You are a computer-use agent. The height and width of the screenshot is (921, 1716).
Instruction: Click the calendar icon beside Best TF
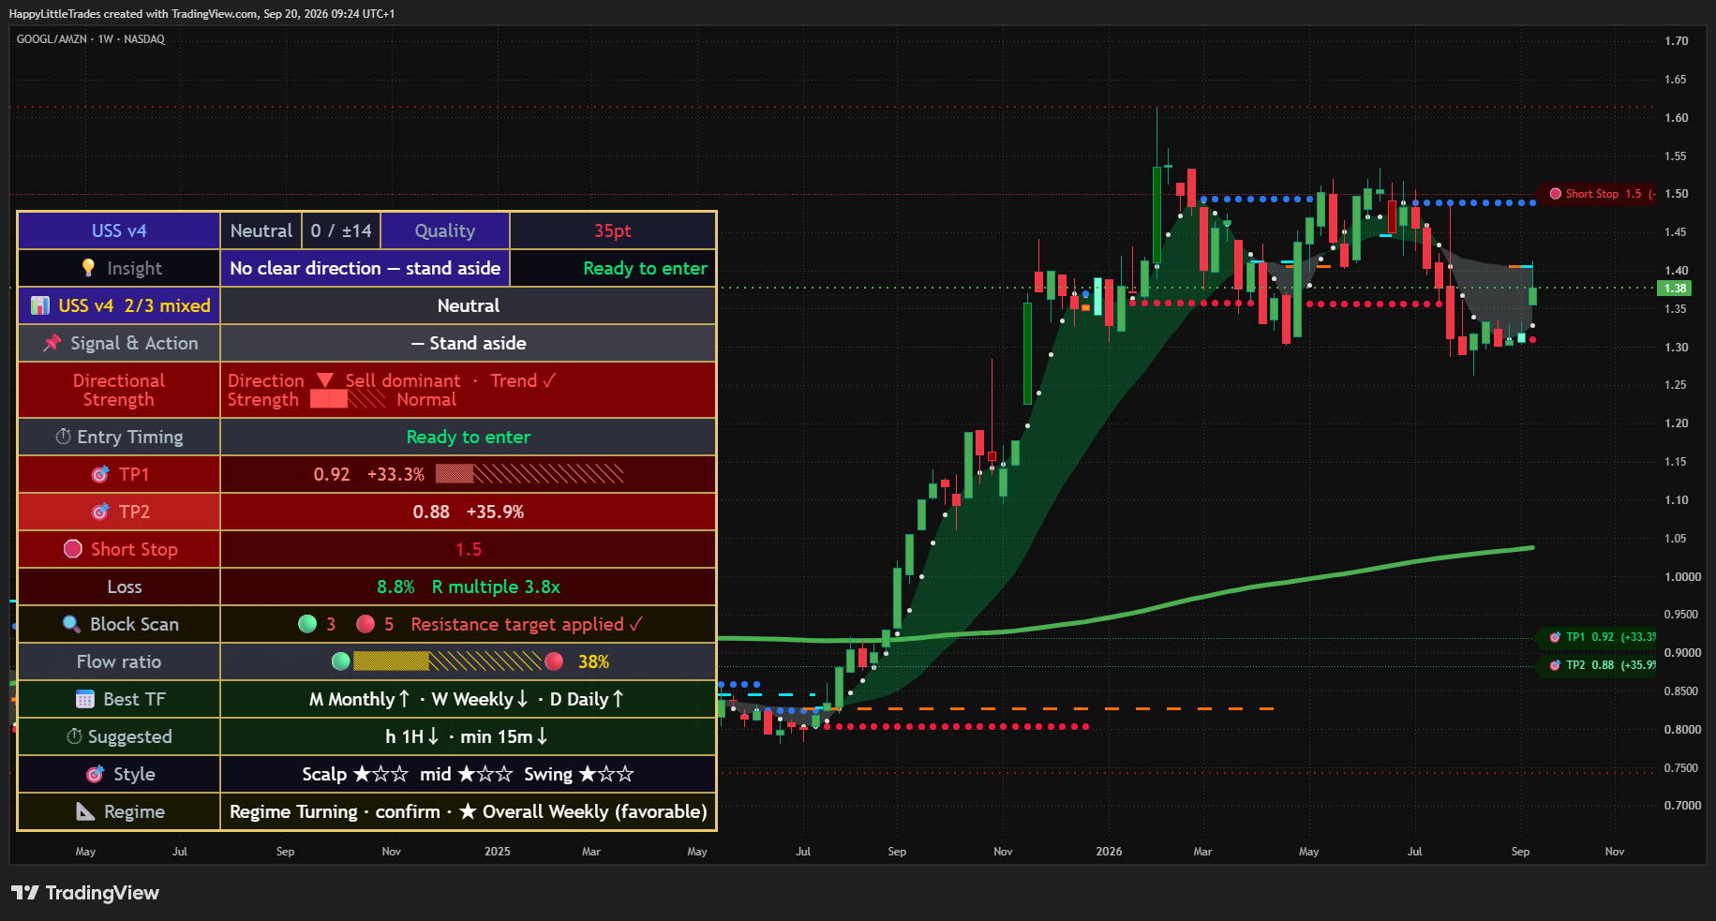[85, 699]
